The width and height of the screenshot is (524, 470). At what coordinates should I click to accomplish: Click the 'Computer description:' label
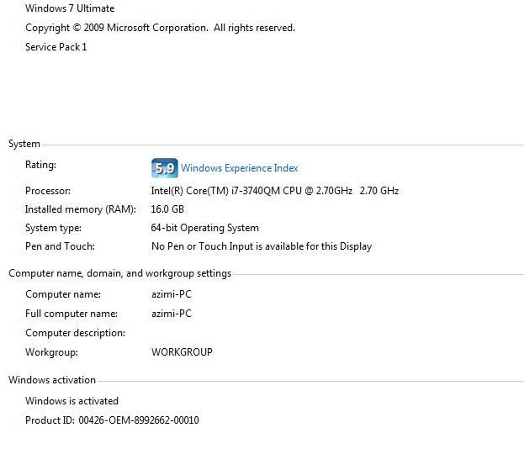(x=75, y=333)
